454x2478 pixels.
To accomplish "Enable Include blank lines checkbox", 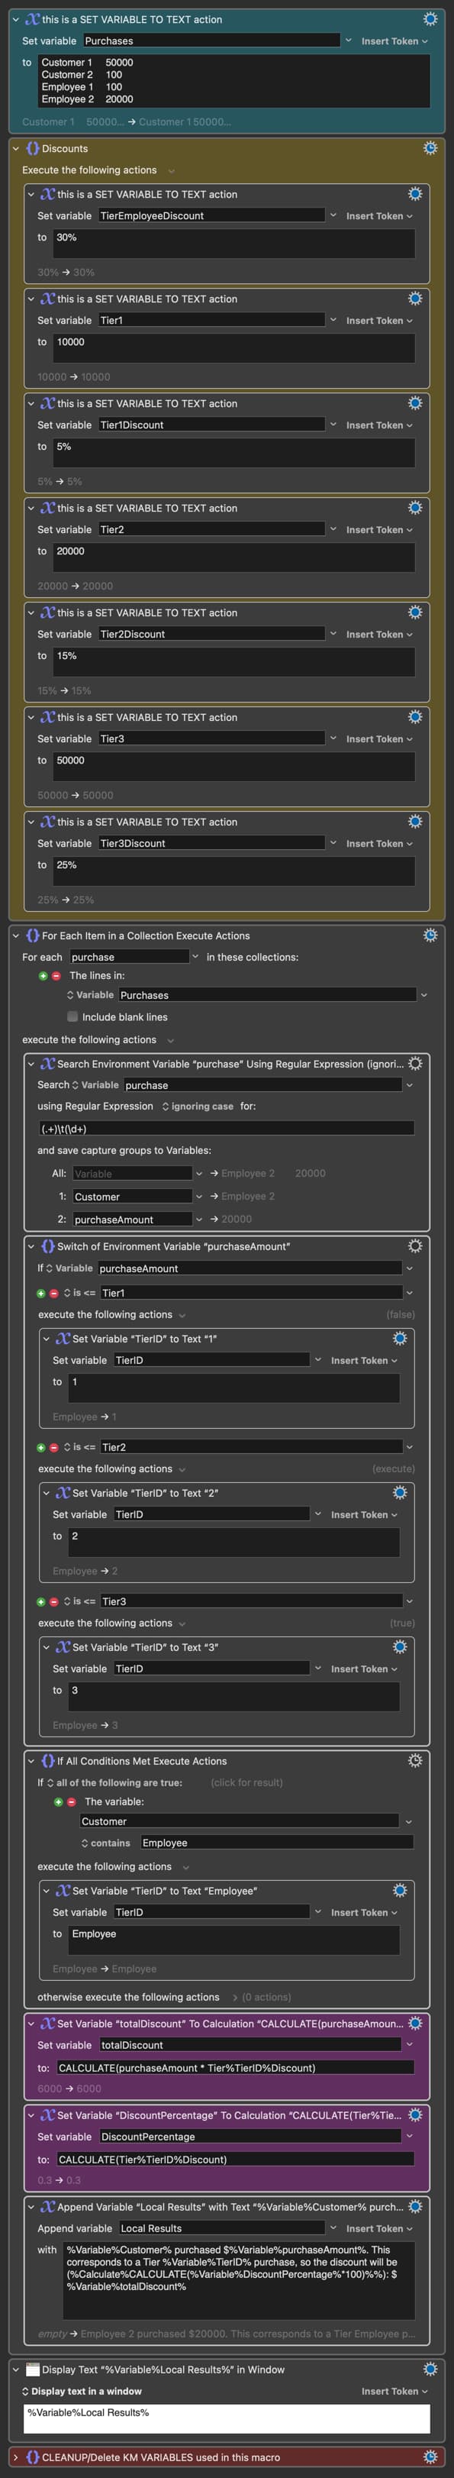I will pos(72,1016).
